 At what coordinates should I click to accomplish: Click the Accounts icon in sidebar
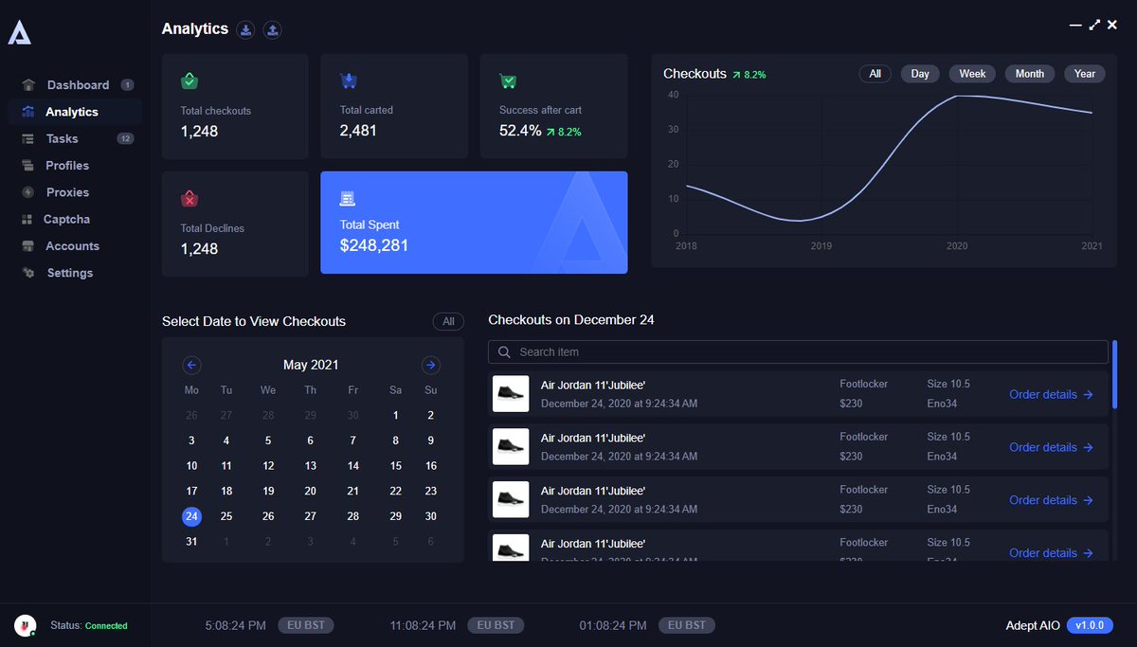(x=28, y=246)
